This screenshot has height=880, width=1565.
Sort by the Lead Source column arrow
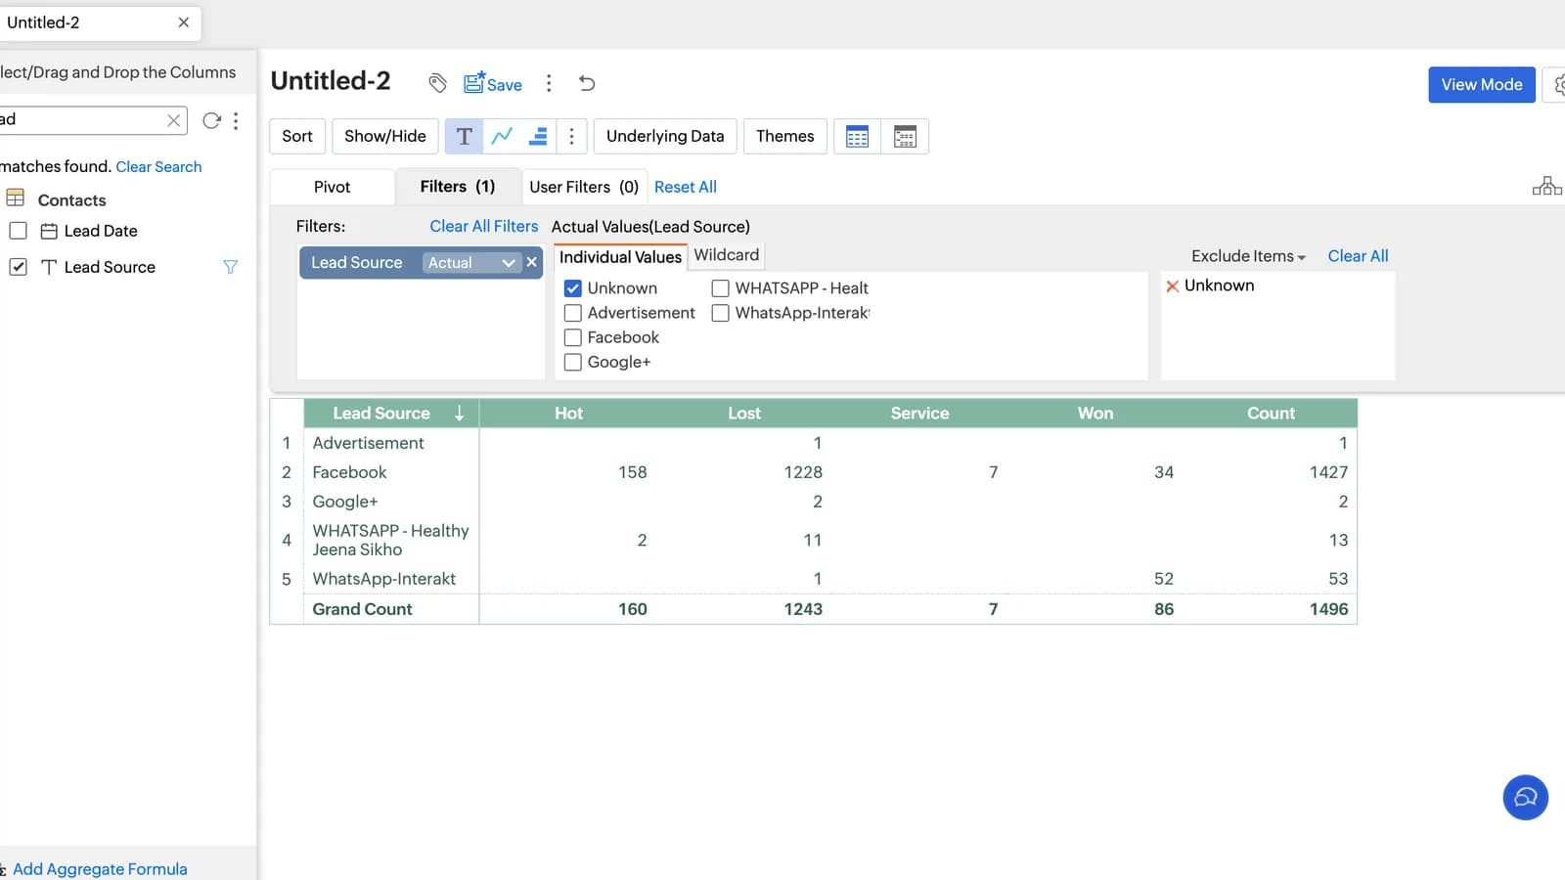(x=459, y=414)
